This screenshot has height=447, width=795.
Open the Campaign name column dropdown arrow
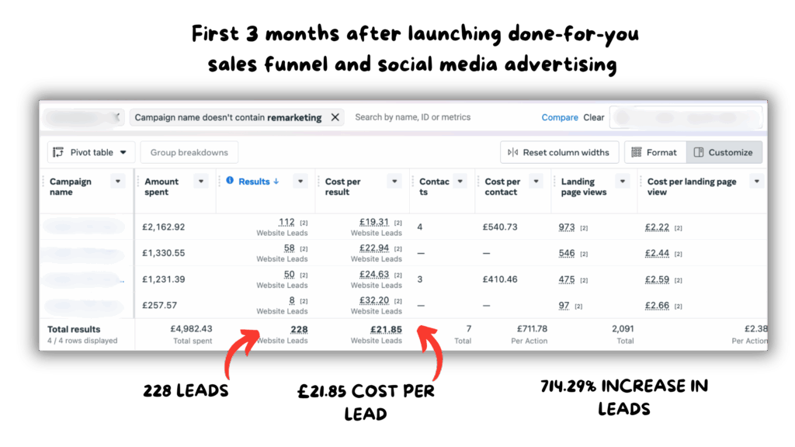pyautogui.click(x=118, y=182)
